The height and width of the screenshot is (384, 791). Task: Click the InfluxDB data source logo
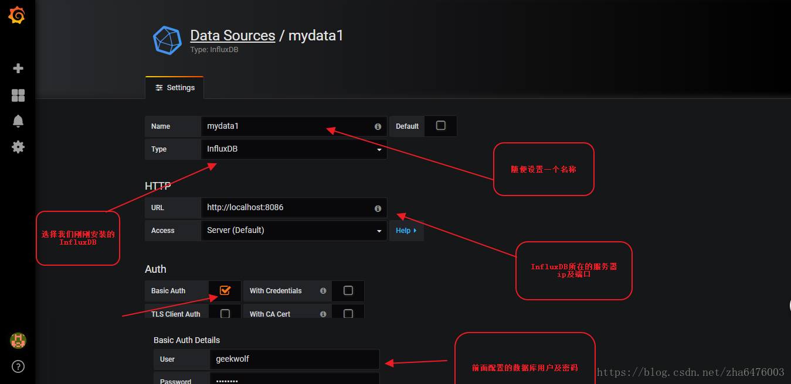[167, 40]
